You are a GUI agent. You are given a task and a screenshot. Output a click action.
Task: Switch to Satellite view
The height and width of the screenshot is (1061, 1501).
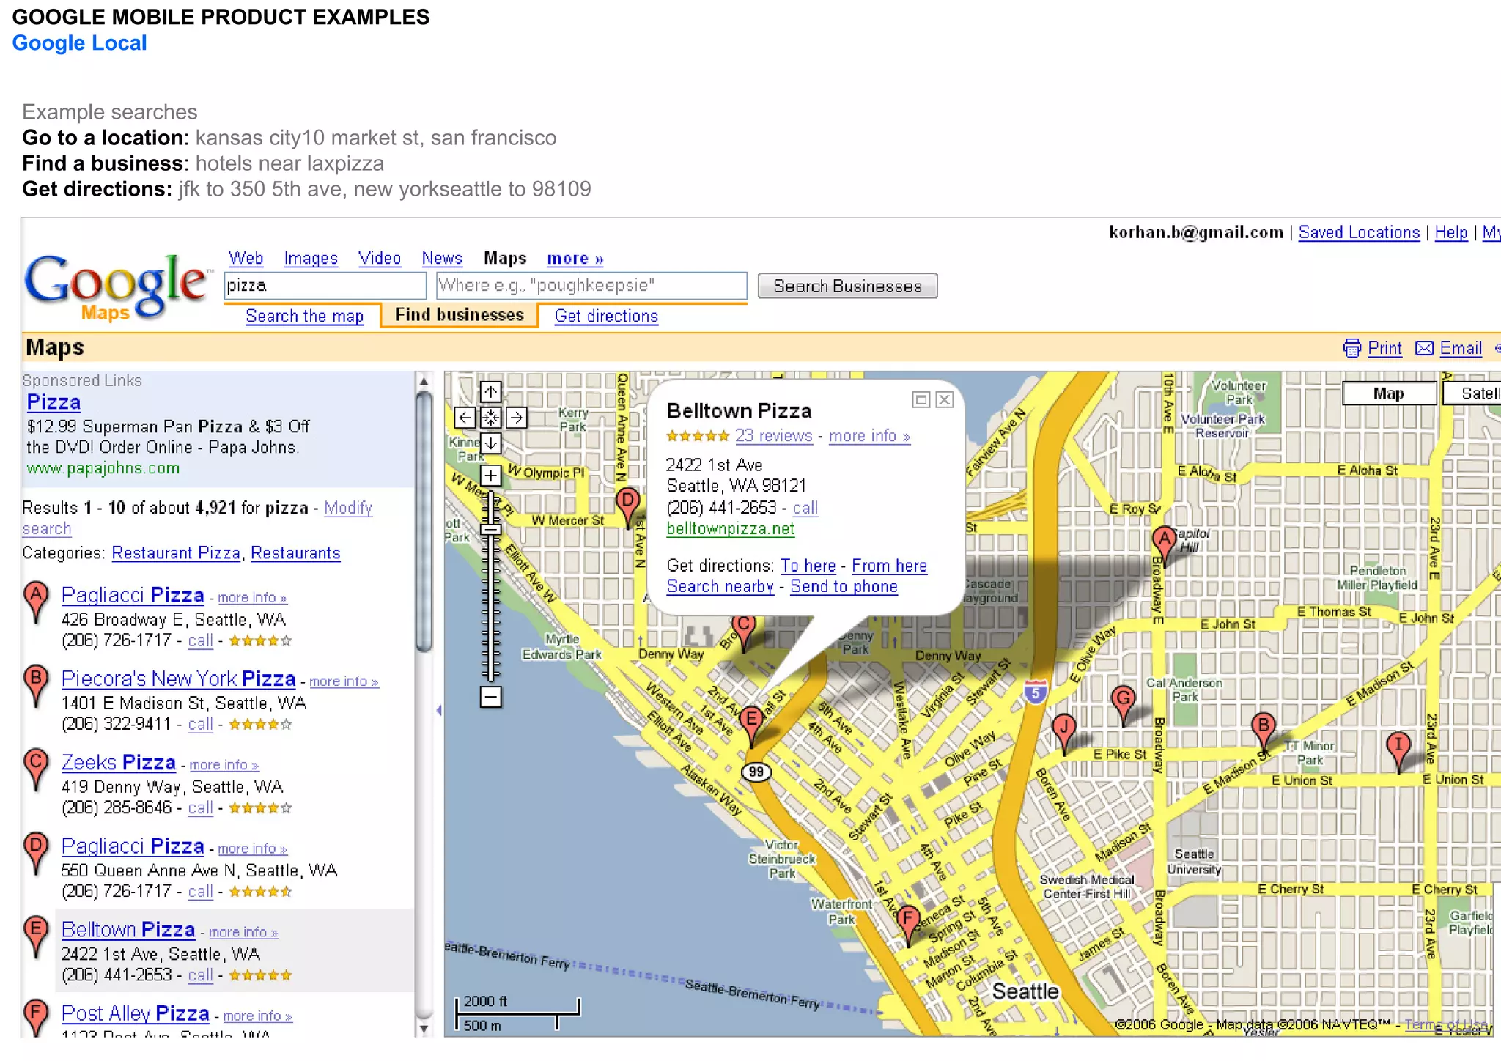(1472, 393)
